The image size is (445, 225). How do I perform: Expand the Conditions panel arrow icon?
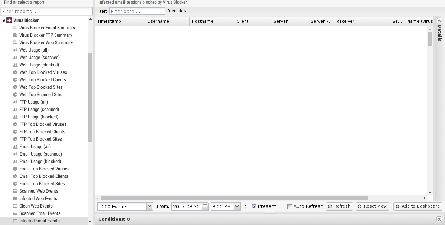(439, 219)
